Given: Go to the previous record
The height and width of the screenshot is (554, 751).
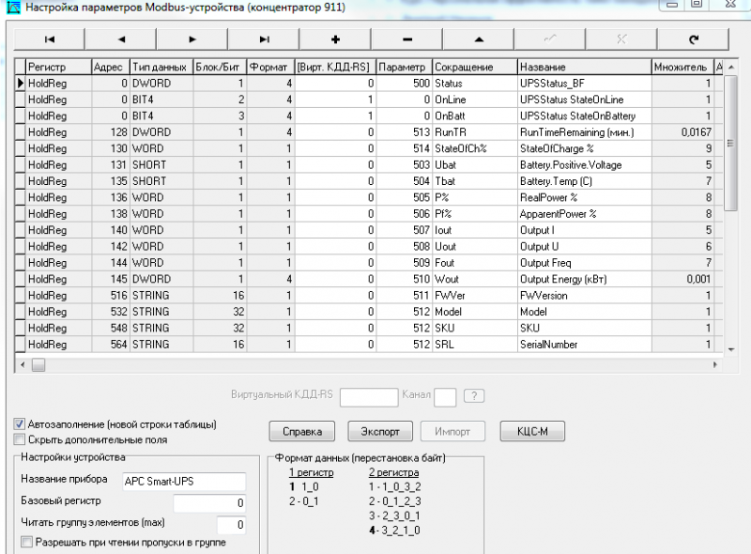Looking at the screenshot, I should click(x=120, y=39).
